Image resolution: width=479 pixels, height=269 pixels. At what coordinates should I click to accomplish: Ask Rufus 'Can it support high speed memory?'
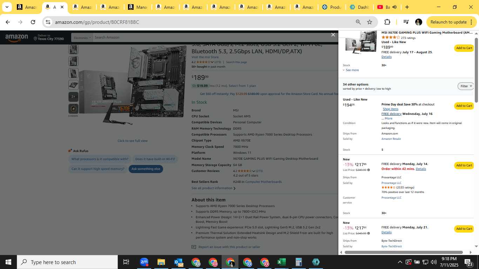[x=98, y=169]
